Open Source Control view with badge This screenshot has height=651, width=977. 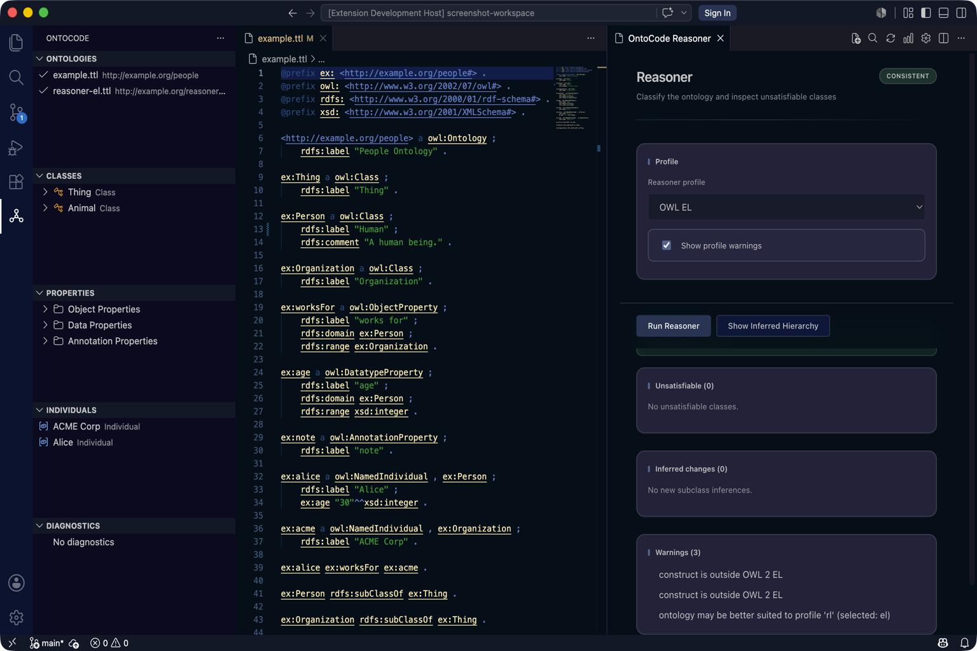[16, 113]
